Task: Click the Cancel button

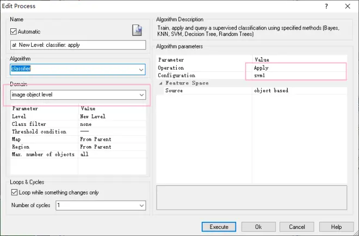Action: pos(297,227)
